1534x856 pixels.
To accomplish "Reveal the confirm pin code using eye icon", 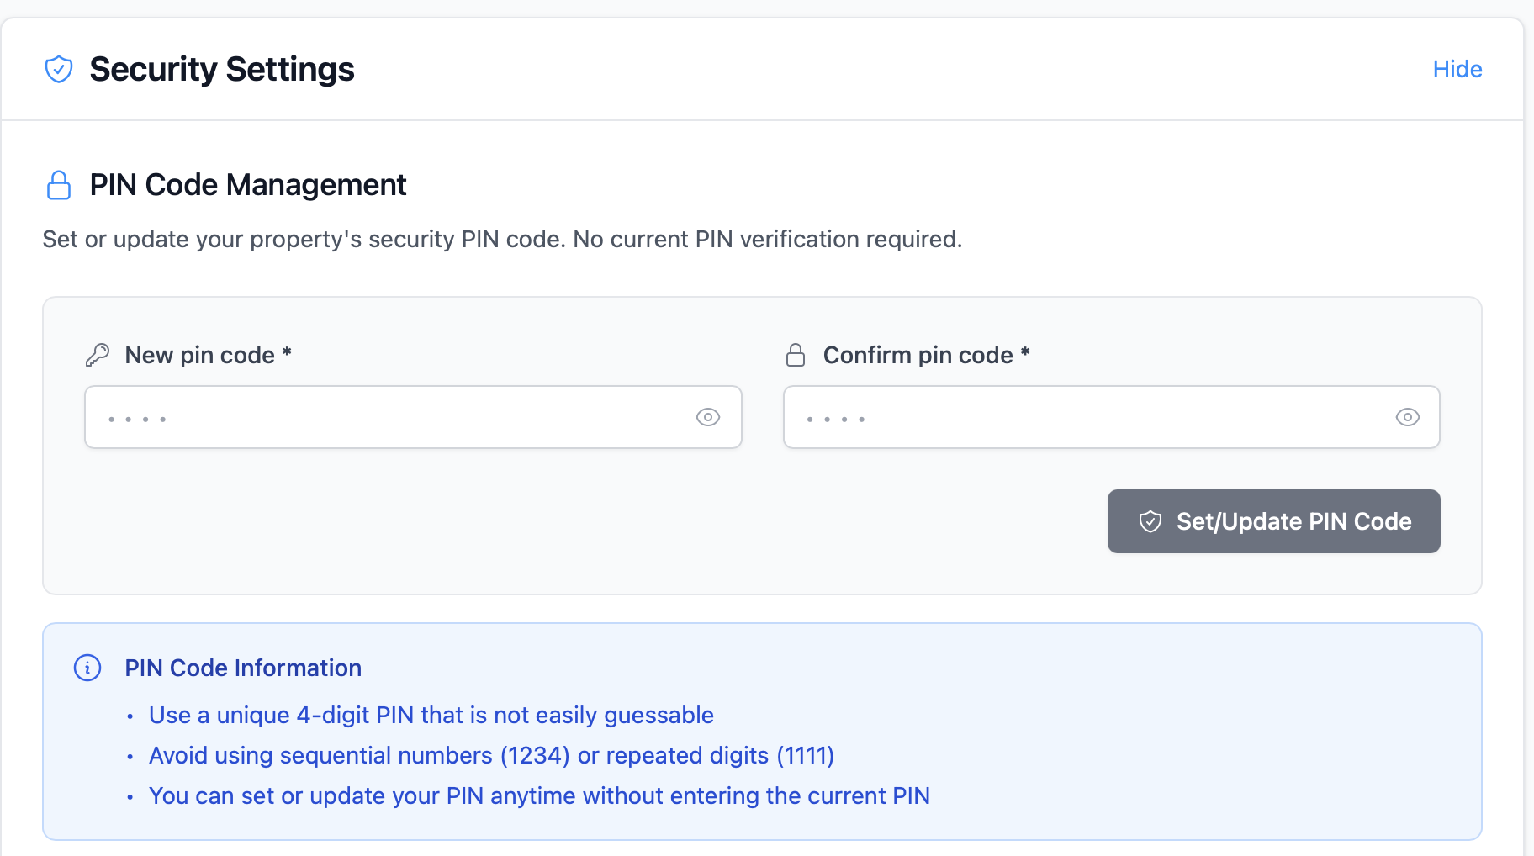I will click(1408, 417).
